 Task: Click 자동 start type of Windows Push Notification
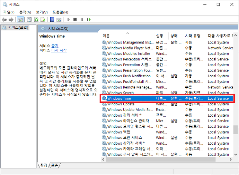coord(188,76)
